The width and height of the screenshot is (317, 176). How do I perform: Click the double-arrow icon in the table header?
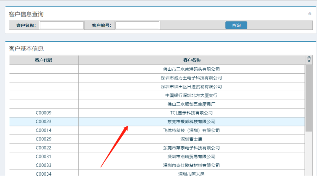point(309,60)
